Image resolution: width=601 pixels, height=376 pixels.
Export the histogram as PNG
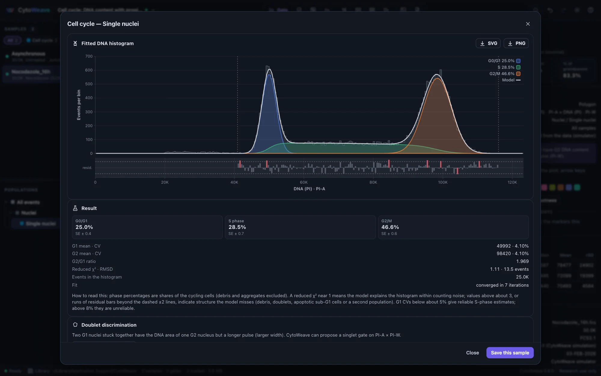coord(516,43)
